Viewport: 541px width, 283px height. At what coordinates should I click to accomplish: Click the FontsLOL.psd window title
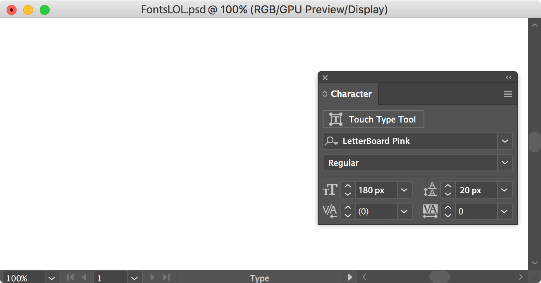[x=264, y=10]
